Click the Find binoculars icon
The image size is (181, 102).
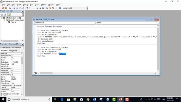23,8
